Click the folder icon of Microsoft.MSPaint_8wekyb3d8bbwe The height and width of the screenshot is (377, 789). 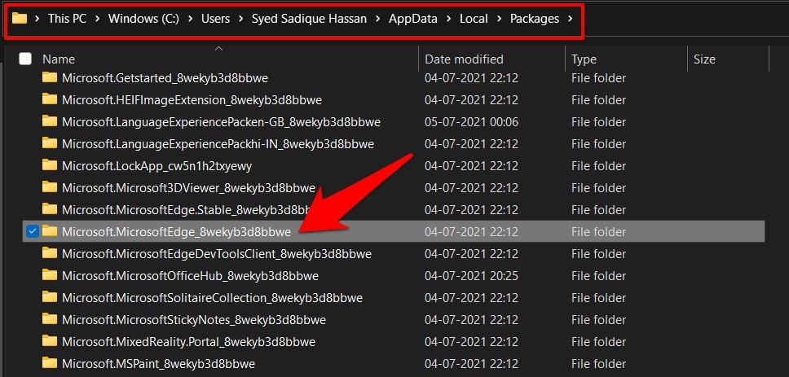click(x=50, y=363)
